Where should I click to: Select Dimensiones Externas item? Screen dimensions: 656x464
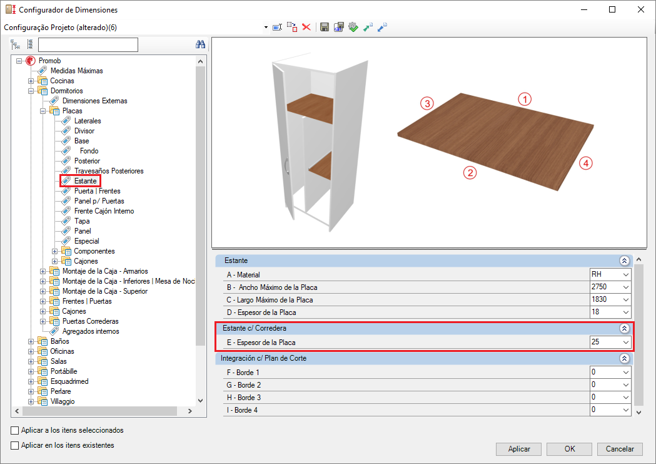tap(94, 101)
